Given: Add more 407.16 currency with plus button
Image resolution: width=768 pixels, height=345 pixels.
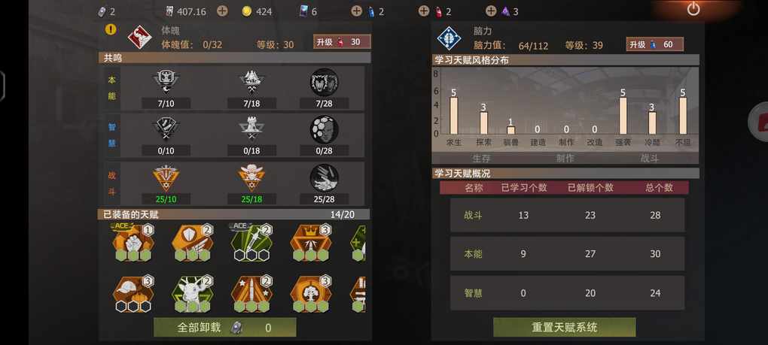Looking at the screenshot, I should (x=222, y=11).
